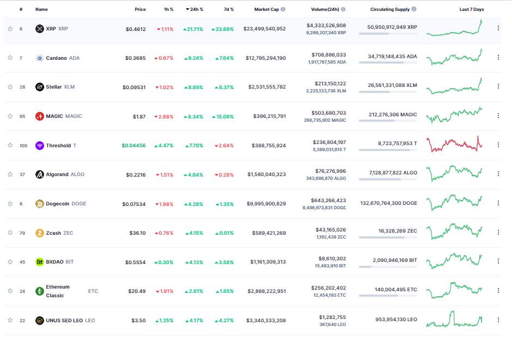Click the XRP coin logo
Image resolution: width=512 pixels, height=338 pixels.
(x=40, y=29)
